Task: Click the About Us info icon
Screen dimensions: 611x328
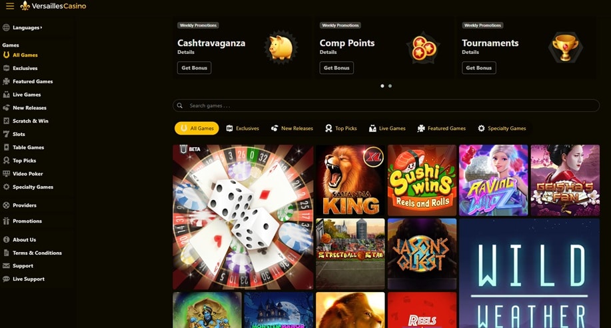Action: (6, 239)
